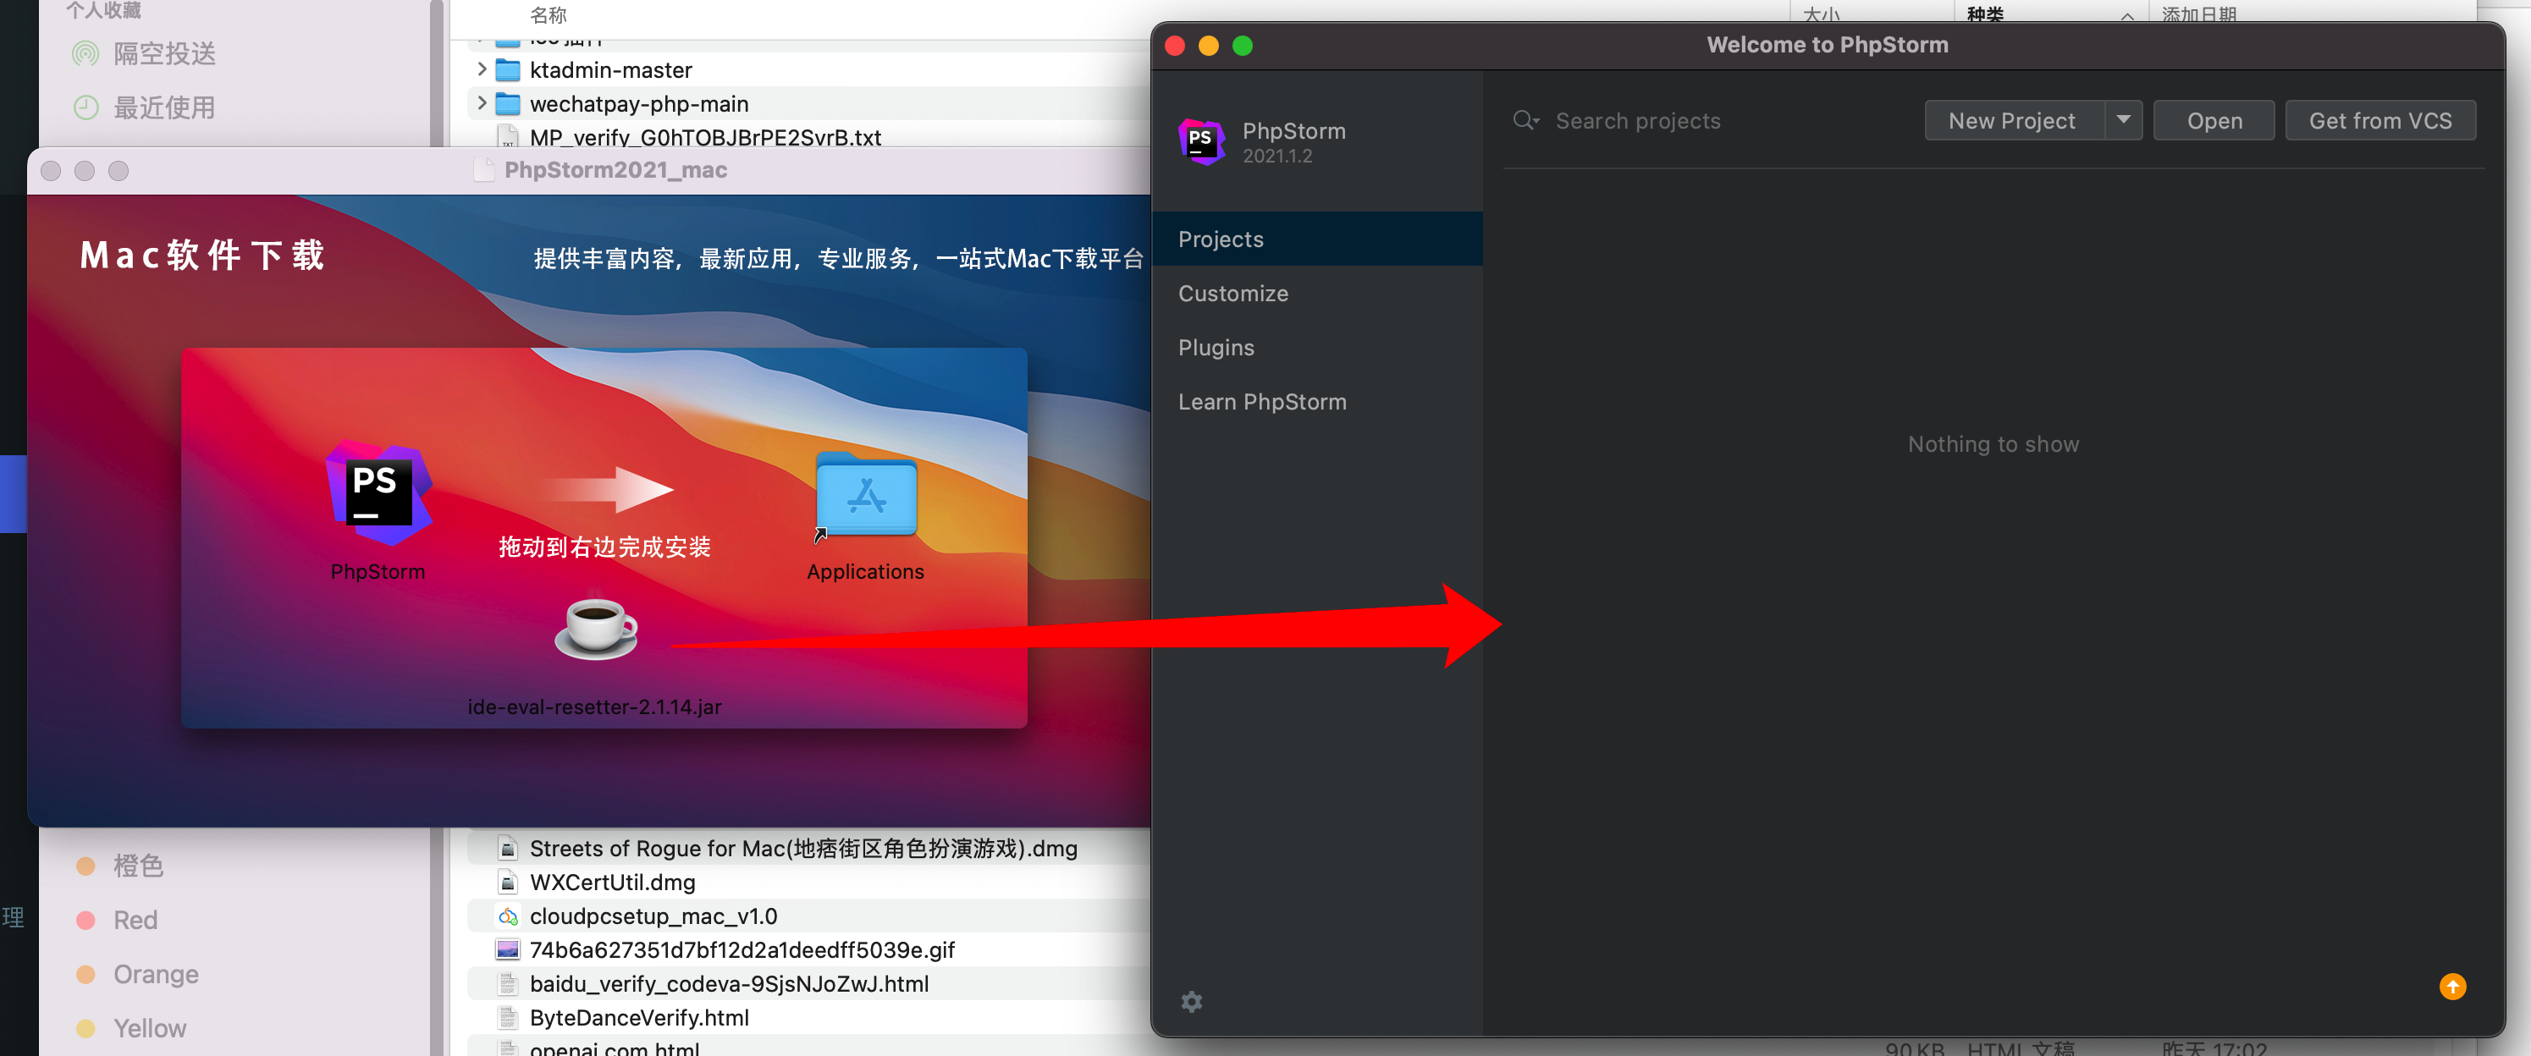This screenshot has height=1056, width=2531.
Task: Click the PhpStorm2021_mac disk icon in title
Action: click(x=483, y=170)
